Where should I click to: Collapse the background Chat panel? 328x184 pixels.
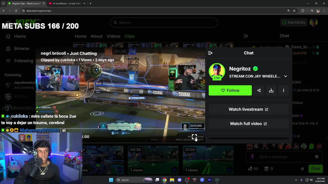click(x=246, y=36)
